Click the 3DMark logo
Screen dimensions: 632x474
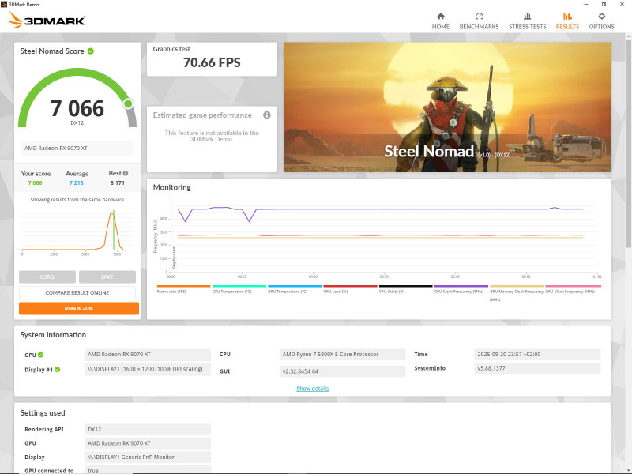pos(47,21)
